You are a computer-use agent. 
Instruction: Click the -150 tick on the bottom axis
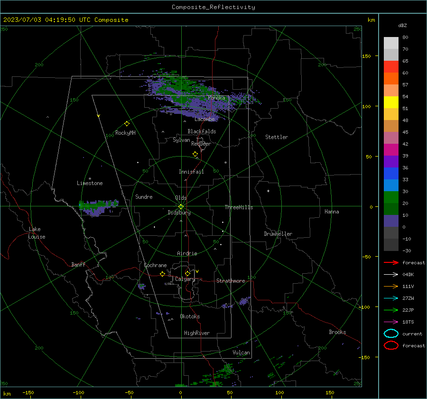point(28,392)
